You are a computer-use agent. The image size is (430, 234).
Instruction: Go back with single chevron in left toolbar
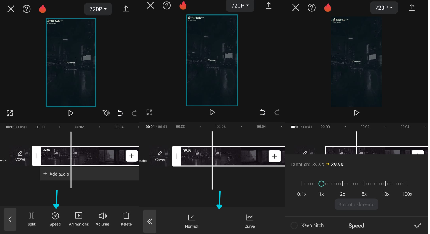(x=10, y=219)
